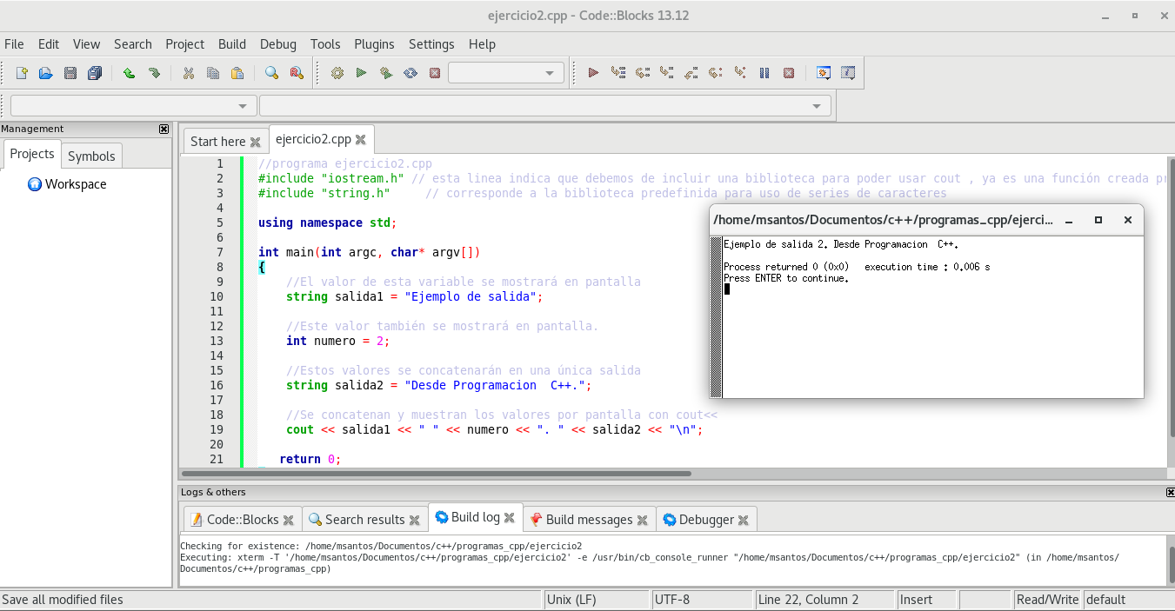Close the Start here tab
The height and width of the screenshot is (611, 1175).
pos(255,142)
